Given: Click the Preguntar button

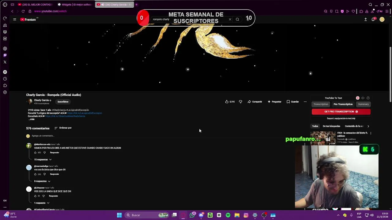Looking at the screenshot, I should [274, 102].
